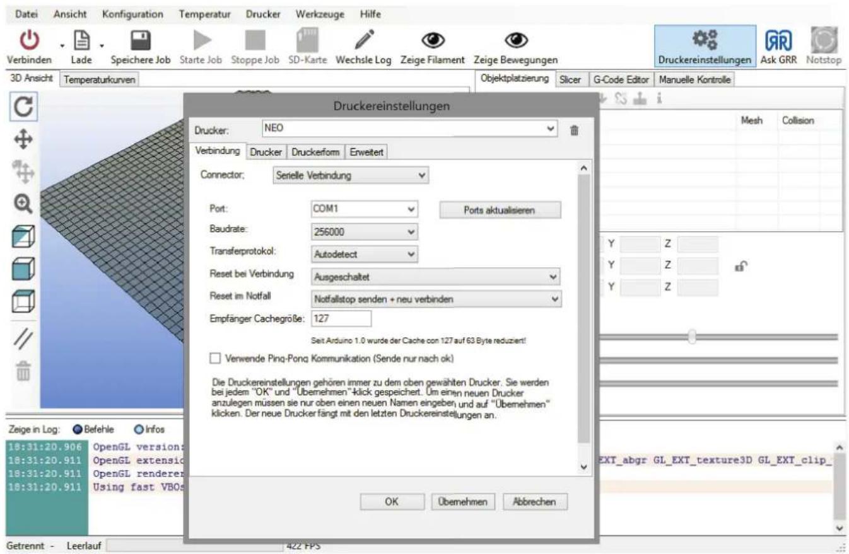The height and width of the screenshot is (554, 849).
Task: Switch to the Erweitert tab
Action: 366,151
